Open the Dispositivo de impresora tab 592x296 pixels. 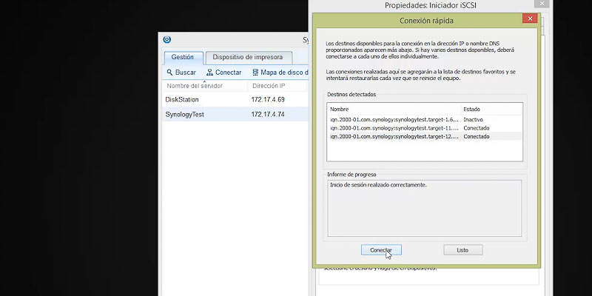[x=248, y=58]
